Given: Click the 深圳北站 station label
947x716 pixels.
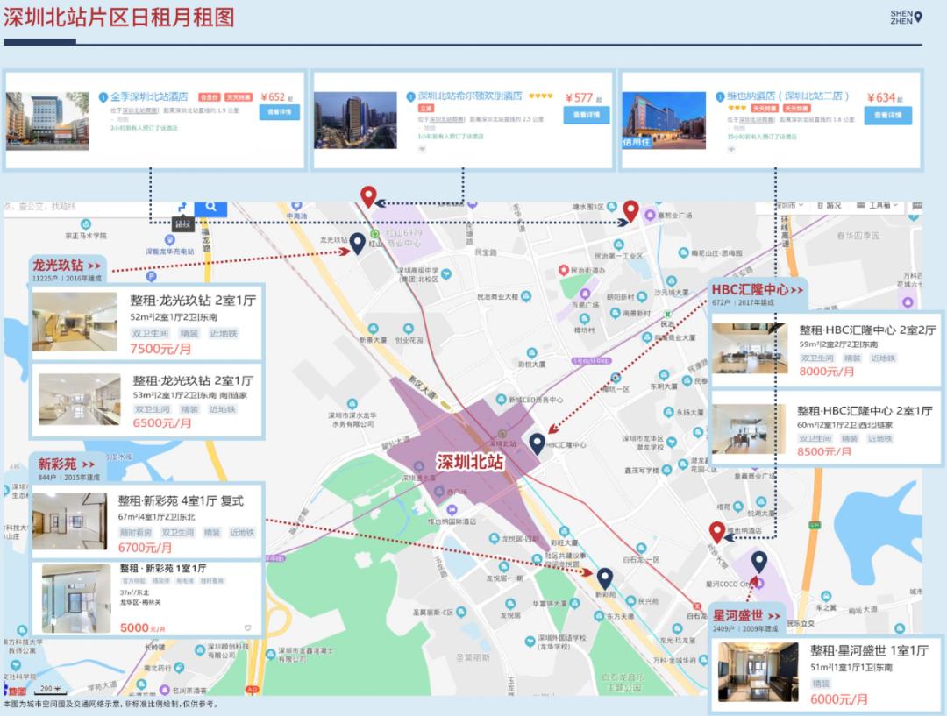Looking at the screenshot, I should (470, 463).
